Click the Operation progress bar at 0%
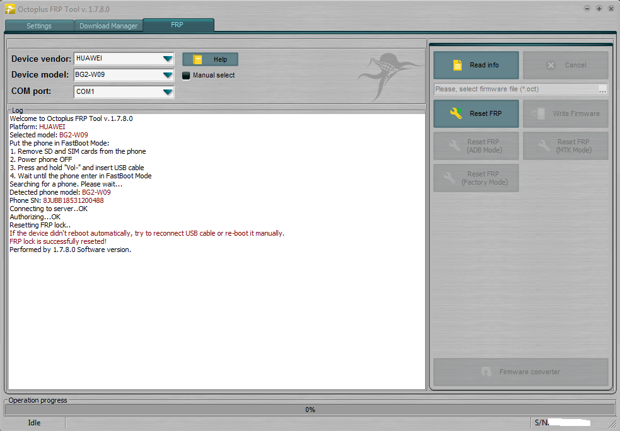The width and height of the screenshot is (620, 431). pos(310,410)
